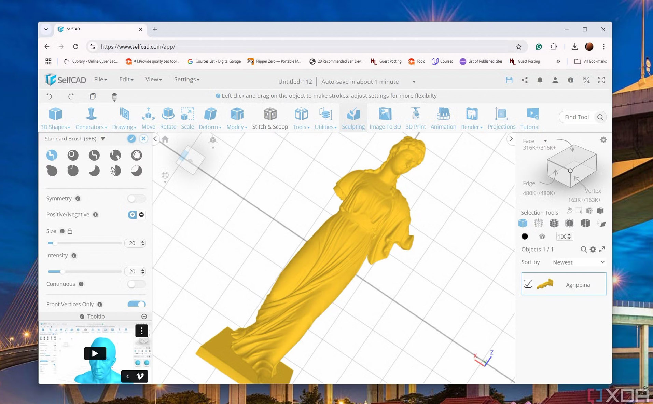Open the Stitch & Scoop tool
The height and width of the screenshot is (404, 653).
tap(270, 118)
